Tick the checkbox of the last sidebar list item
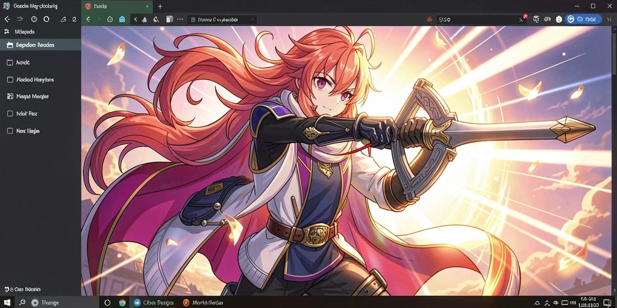This screenshot has height=308, width=617. coord(10,131)
